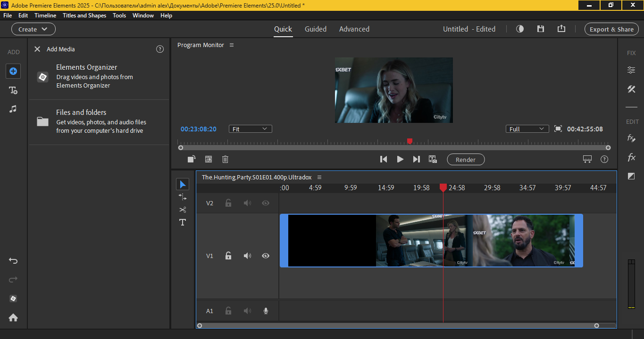Hide V1 track with eye icon
Image resolution: width=644 pixels, height=339 pixels.
tap(266, 256)
